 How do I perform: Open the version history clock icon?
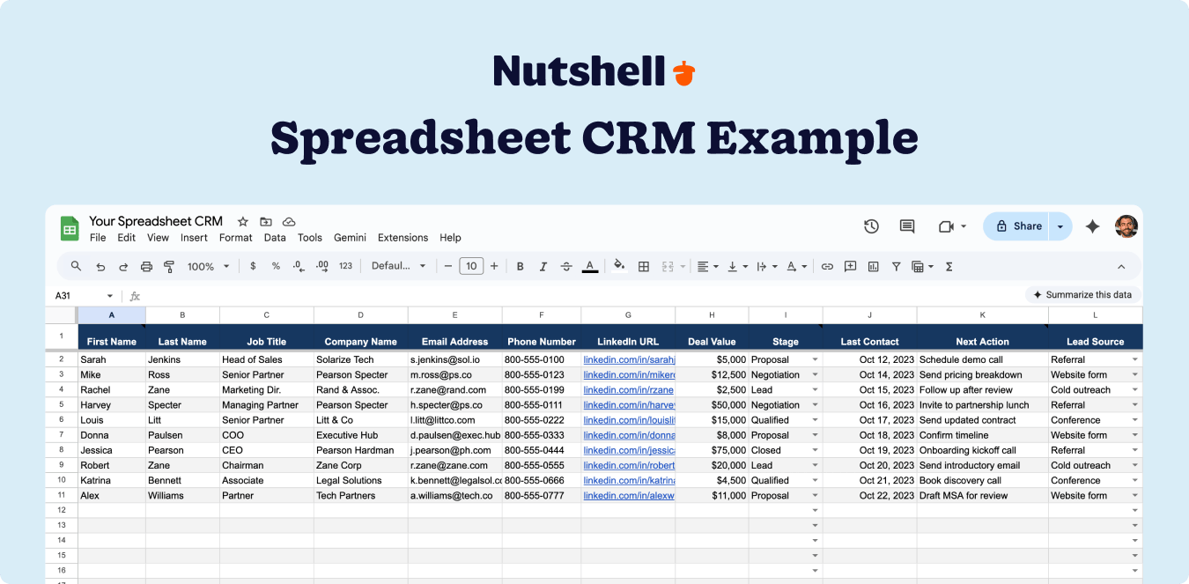(871, 226)
